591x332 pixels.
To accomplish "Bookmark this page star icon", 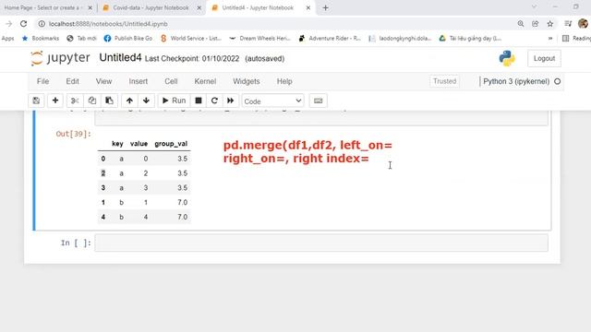I will tap(550, 24).
